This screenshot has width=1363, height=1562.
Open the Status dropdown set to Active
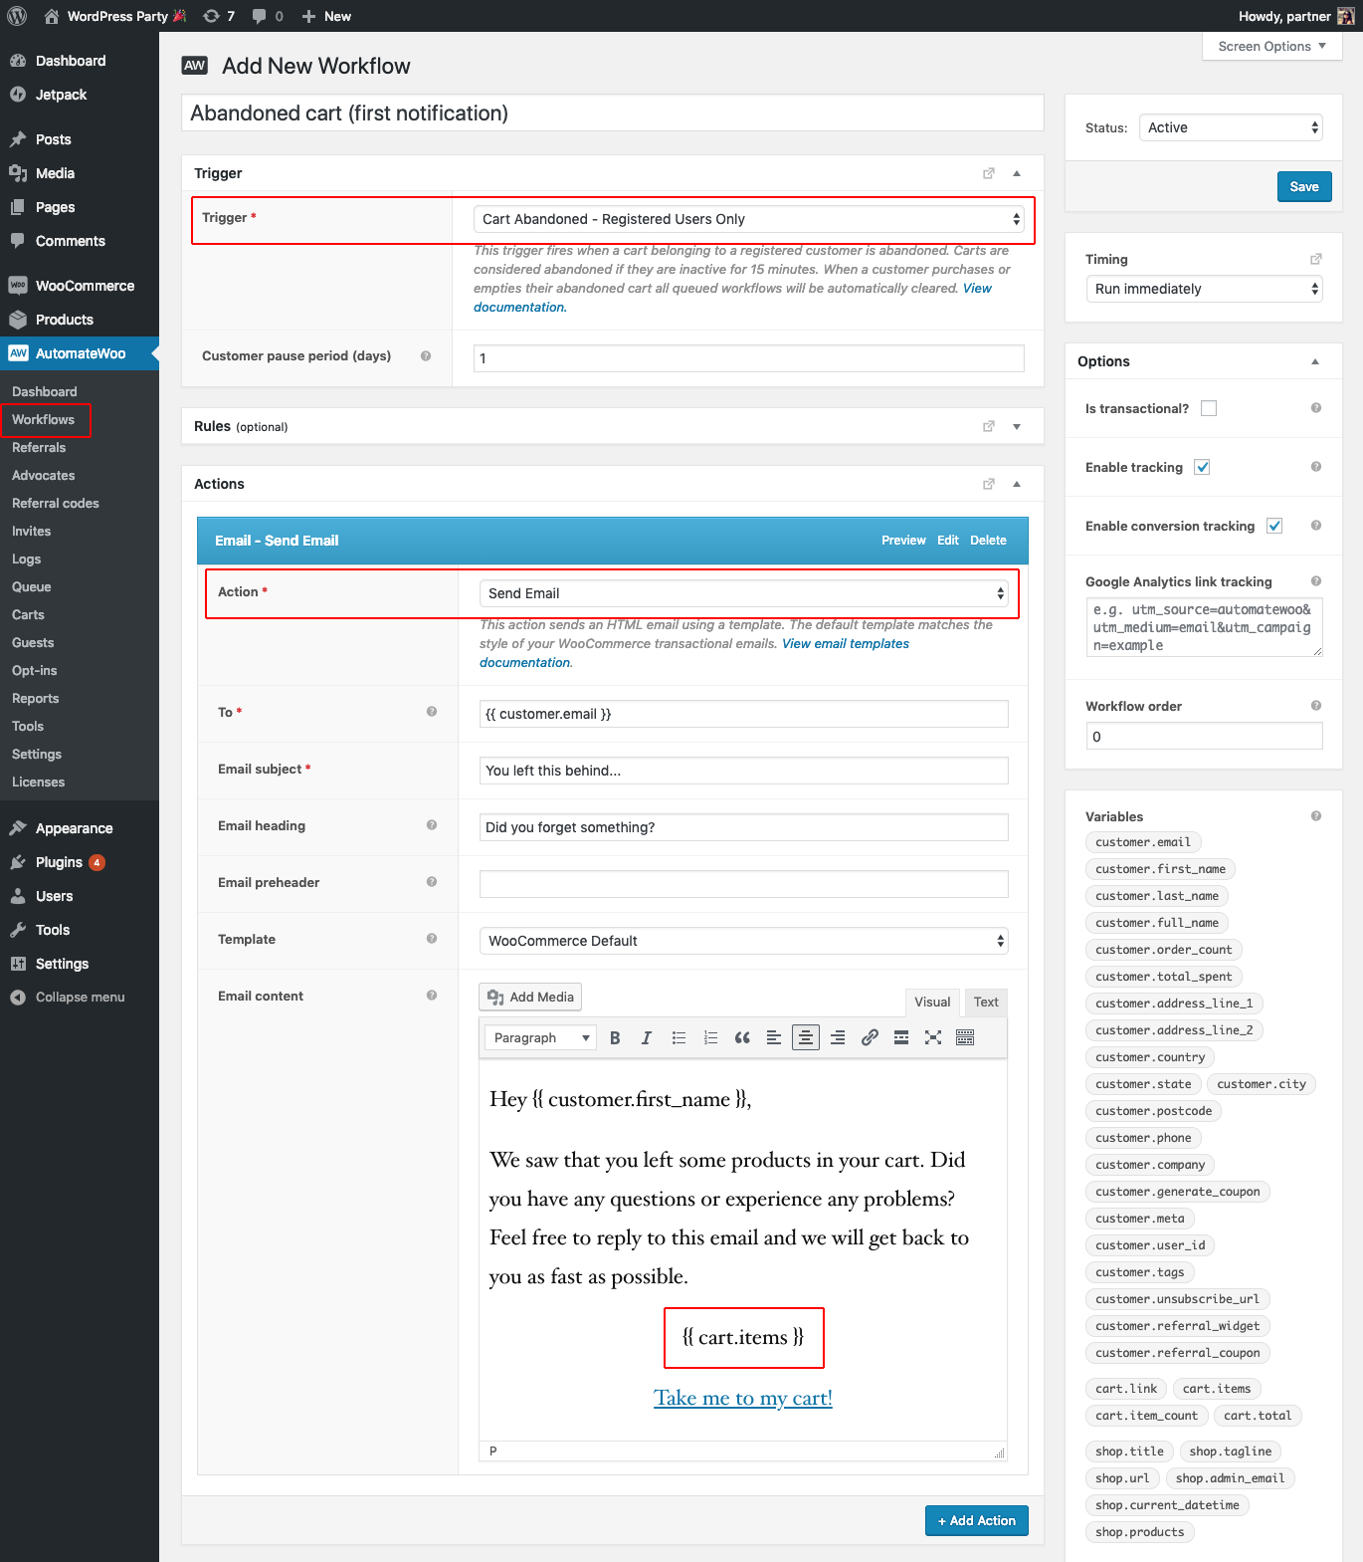1231,127
